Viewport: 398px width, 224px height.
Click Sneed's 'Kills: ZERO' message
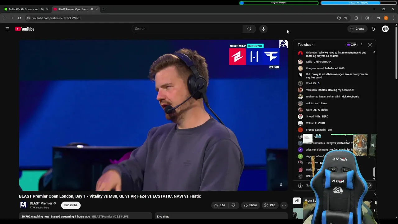[x=322, y=117]
